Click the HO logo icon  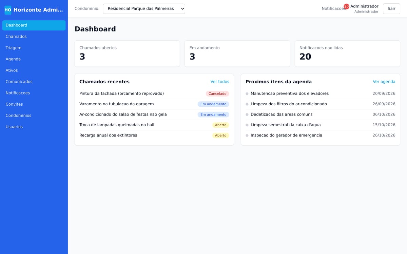tap(8, 10)
